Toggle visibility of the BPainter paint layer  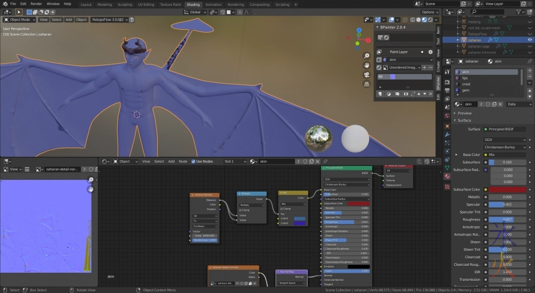[380, 77]
